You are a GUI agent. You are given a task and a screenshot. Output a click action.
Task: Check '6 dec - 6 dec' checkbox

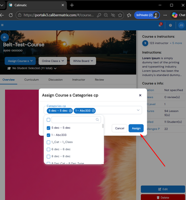(x=48, y=149)
